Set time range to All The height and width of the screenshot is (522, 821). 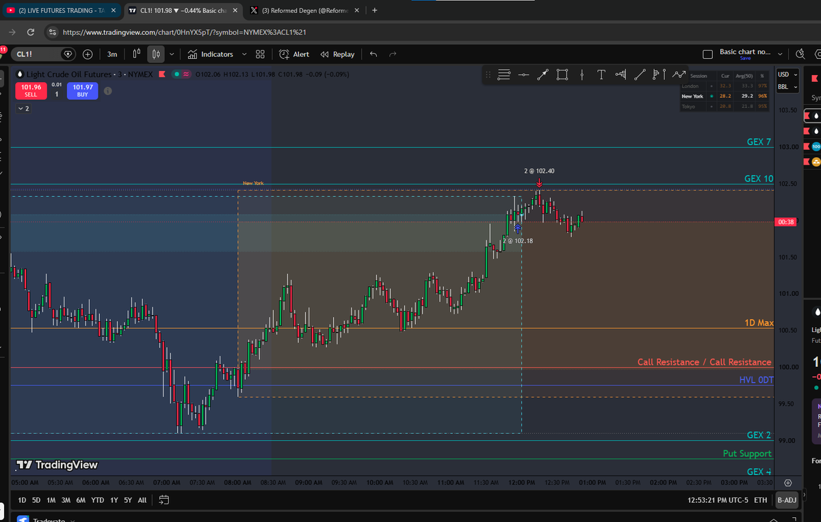point(142,500)
